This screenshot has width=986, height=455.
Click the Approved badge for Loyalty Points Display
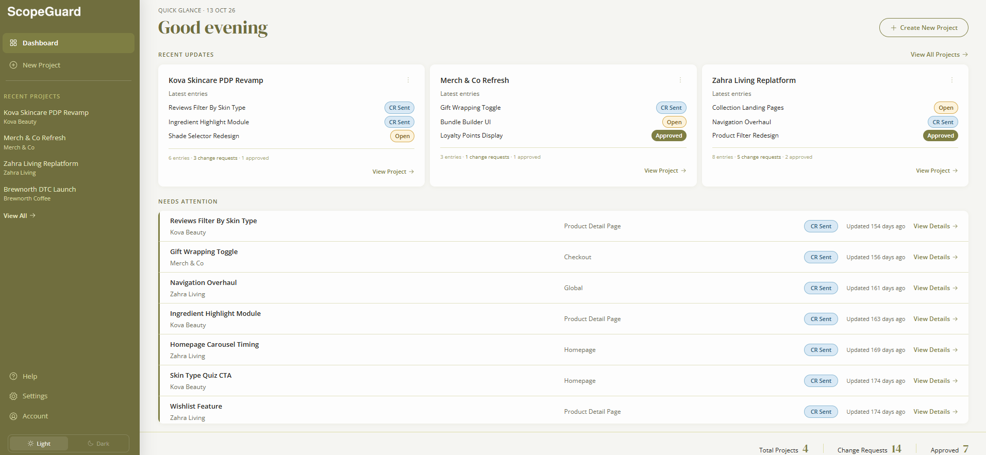[669, 136]
